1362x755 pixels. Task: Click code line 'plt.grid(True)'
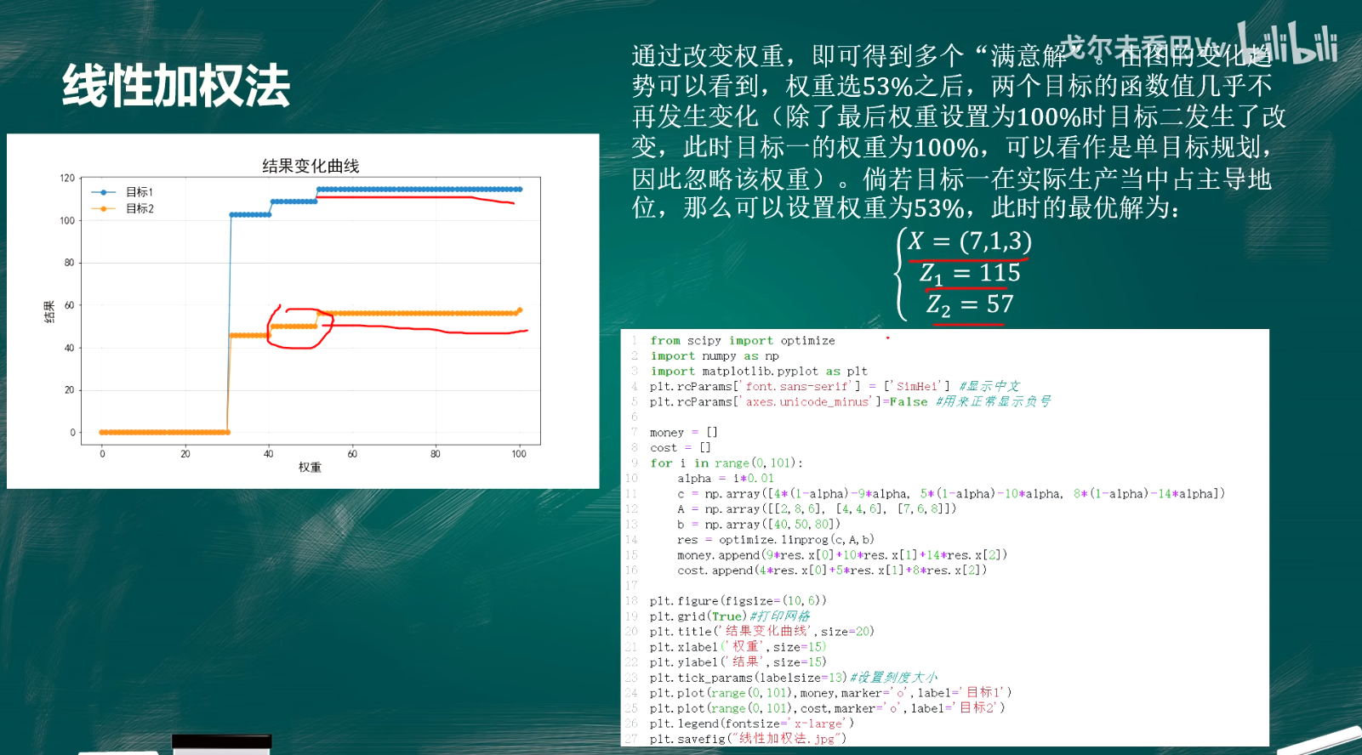click(730, 616)
